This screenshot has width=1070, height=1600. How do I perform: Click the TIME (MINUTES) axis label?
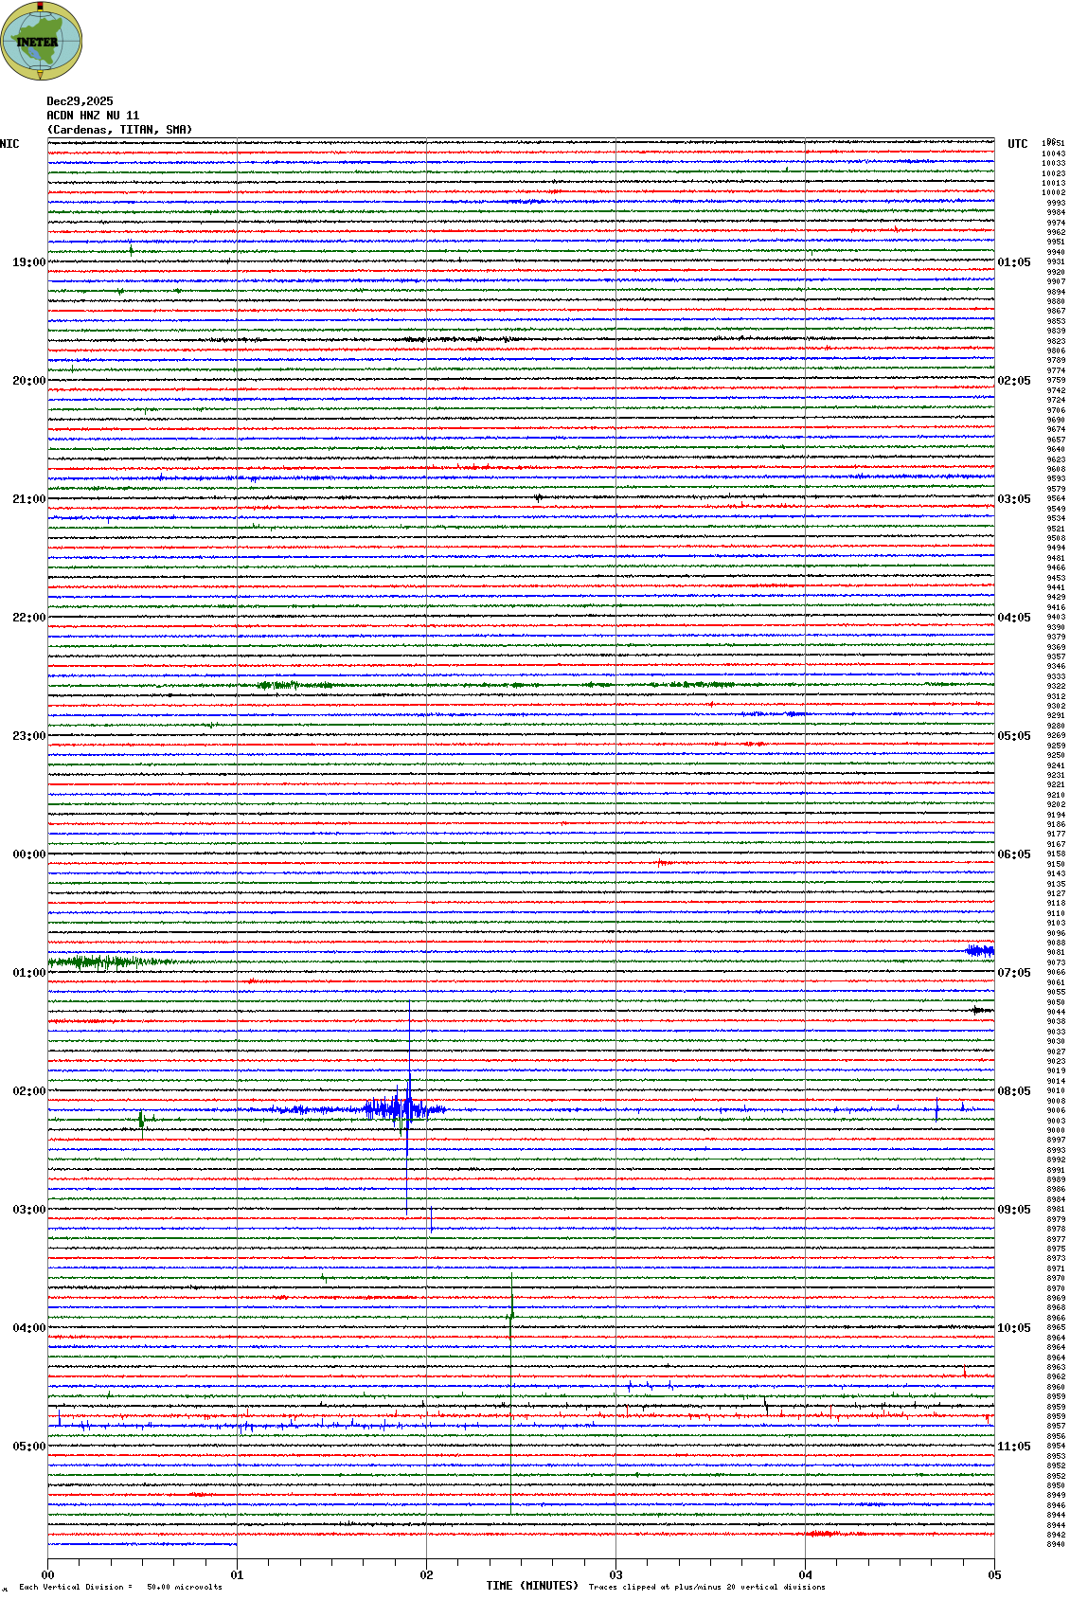pos(531,1586)
